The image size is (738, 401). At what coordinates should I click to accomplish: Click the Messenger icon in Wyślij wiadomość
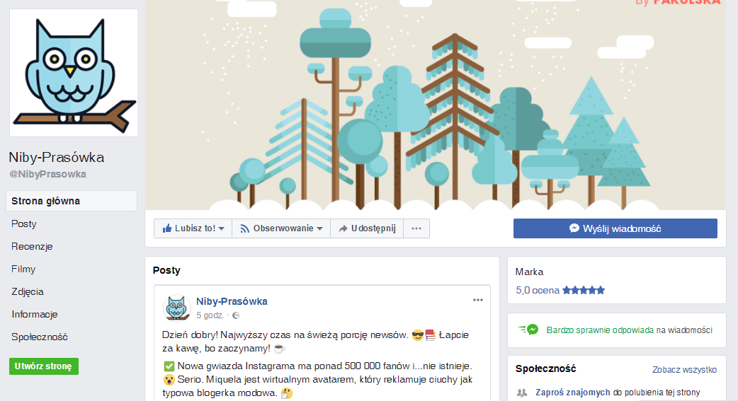(x=574, y=228)
